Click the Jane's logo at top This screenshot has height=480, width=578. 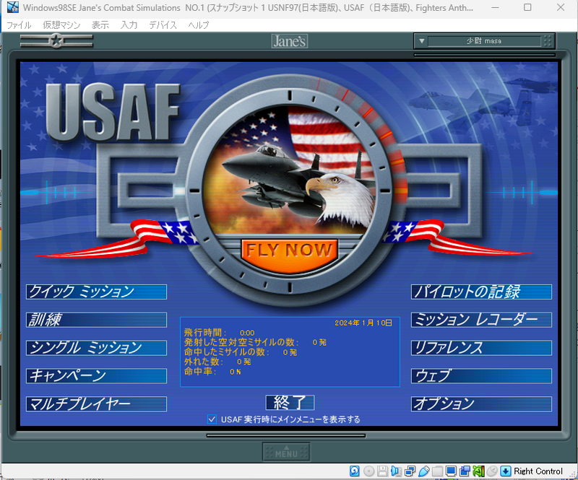coord(290,41)
